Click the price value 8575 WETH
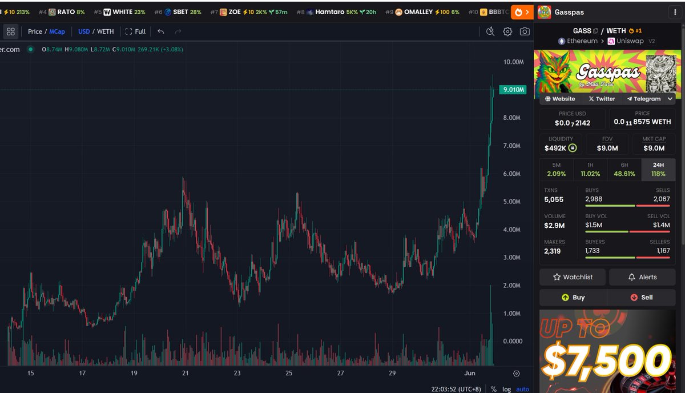 coord(642,122)
